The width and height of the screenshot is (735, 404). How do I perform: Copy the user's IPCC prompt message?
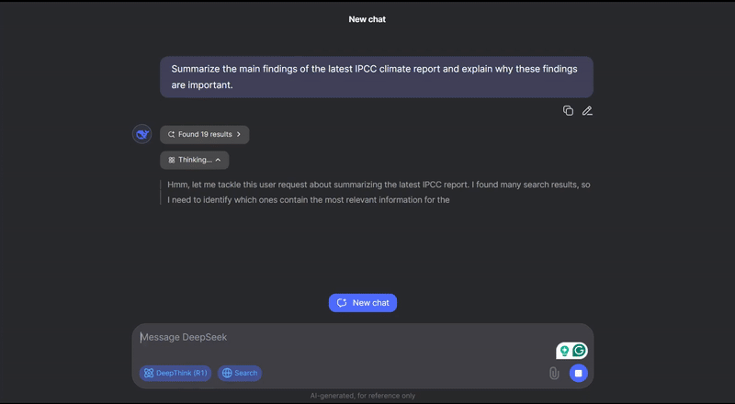point(568,111)
